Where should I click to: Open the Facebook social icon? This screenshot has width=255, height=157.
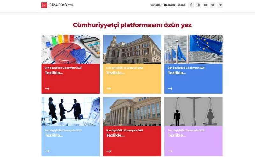(191, 5)
